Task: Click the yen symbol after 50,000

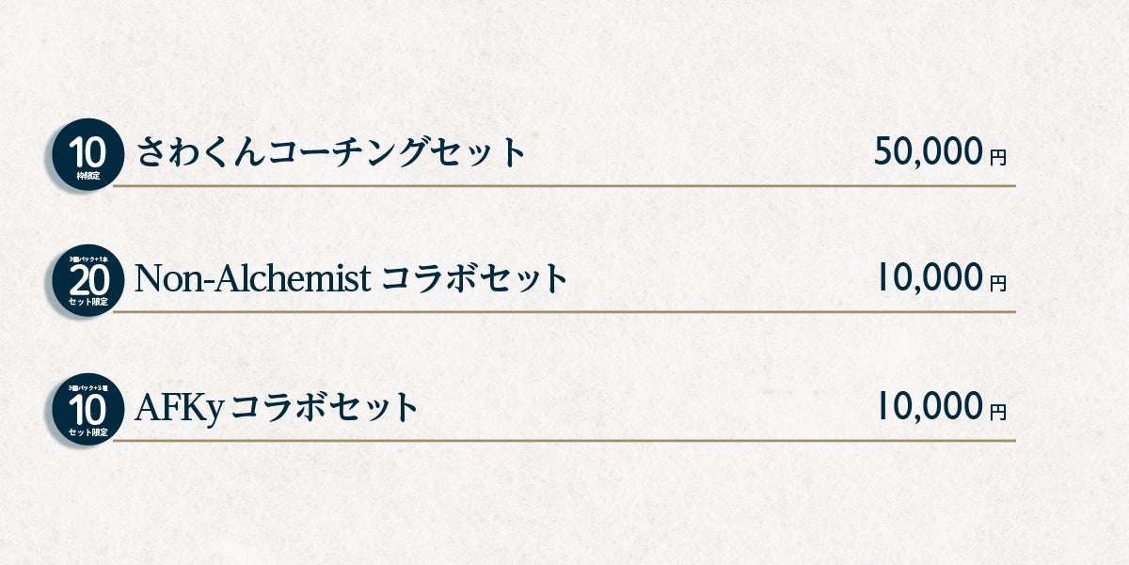Action: click(998, 158)
